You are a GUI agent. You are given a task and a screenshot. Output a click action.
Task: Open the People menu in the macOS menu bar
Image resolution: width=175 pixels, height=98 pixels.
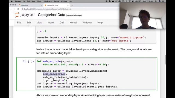click(57, 1)
